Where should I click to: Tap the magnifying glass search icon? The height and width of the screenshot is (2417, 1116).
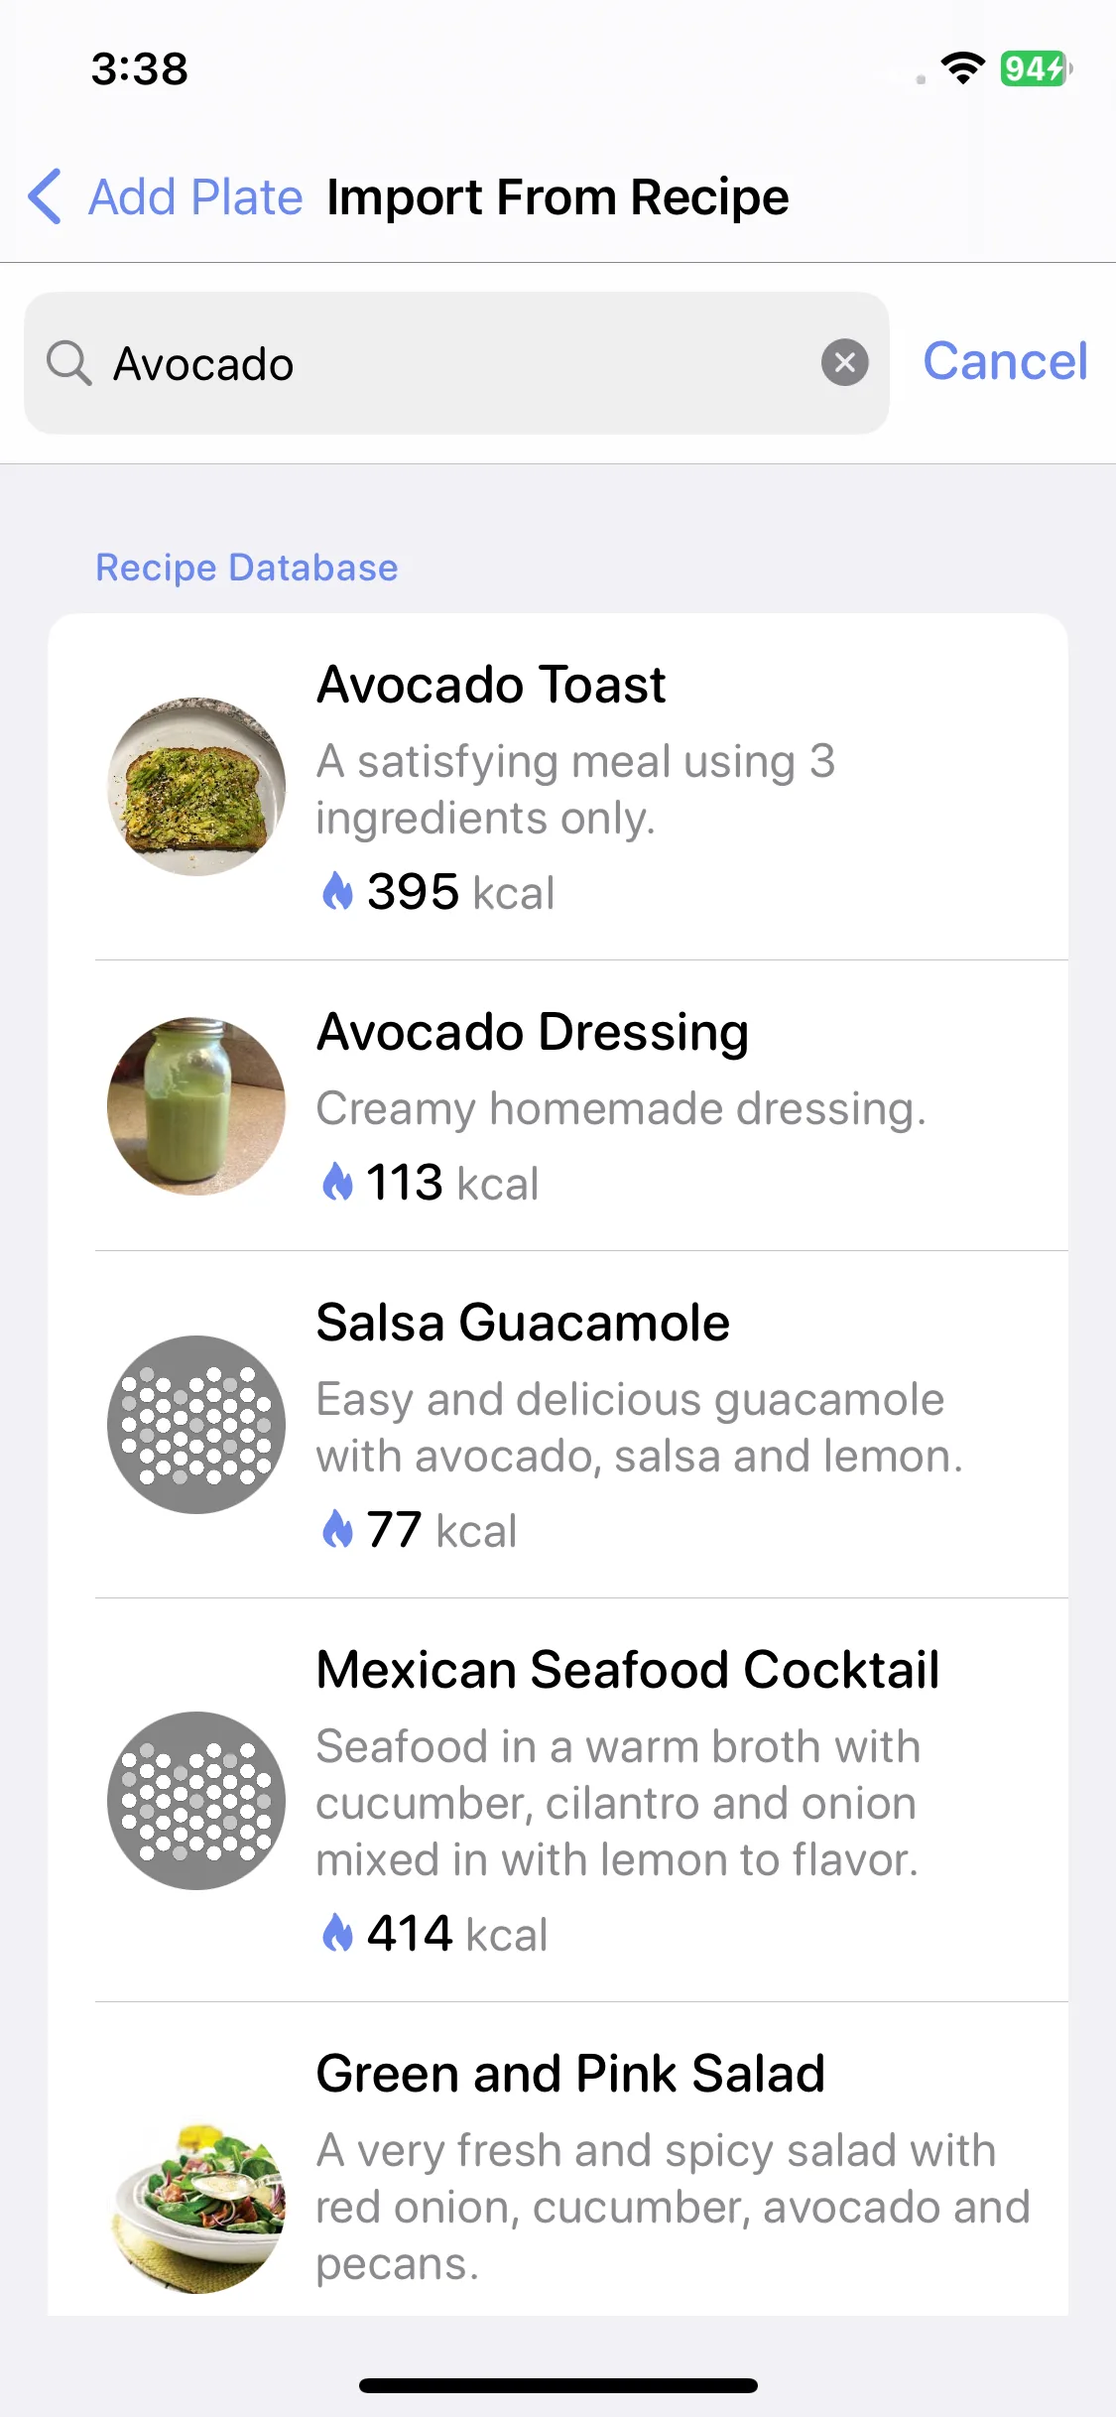pos(69,363)
